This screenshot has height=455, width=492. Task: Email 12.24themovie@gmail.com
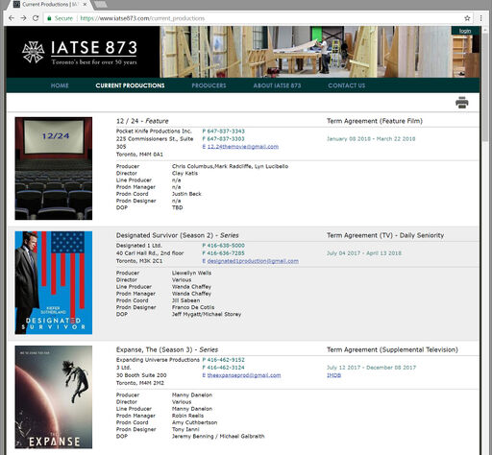tap(243, 147)
